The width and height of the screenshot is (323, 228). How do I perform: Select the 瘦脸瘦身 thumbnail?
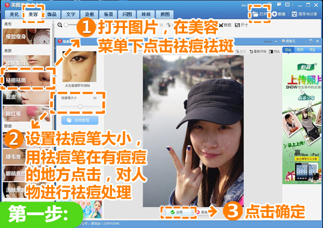[26, 37]
